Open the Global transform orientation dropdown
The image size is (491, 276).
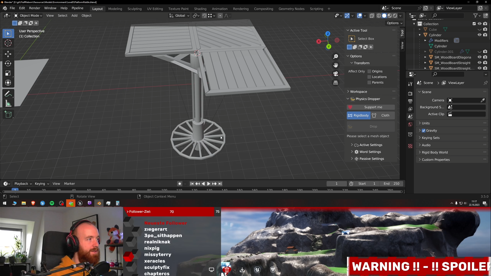click(179, 16)
